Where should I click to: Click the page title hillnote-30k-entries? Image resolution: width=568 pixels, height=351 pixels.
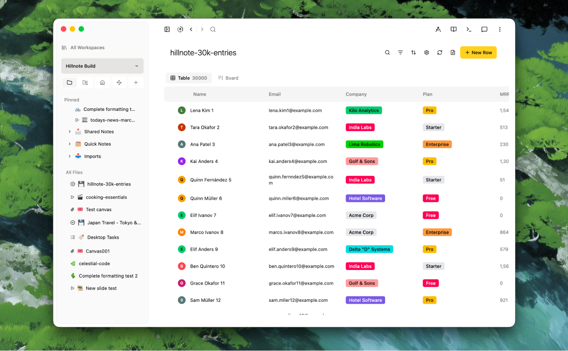(x=203, y=53)
